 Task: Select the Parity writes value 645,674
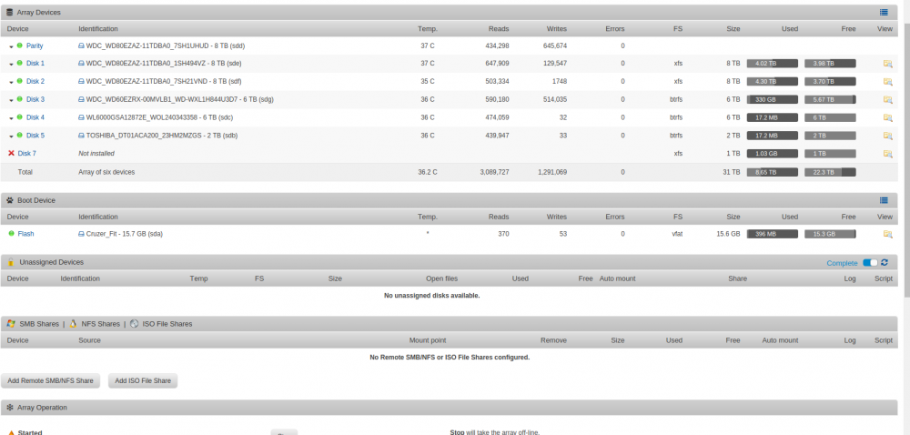[x=555, y=46]
